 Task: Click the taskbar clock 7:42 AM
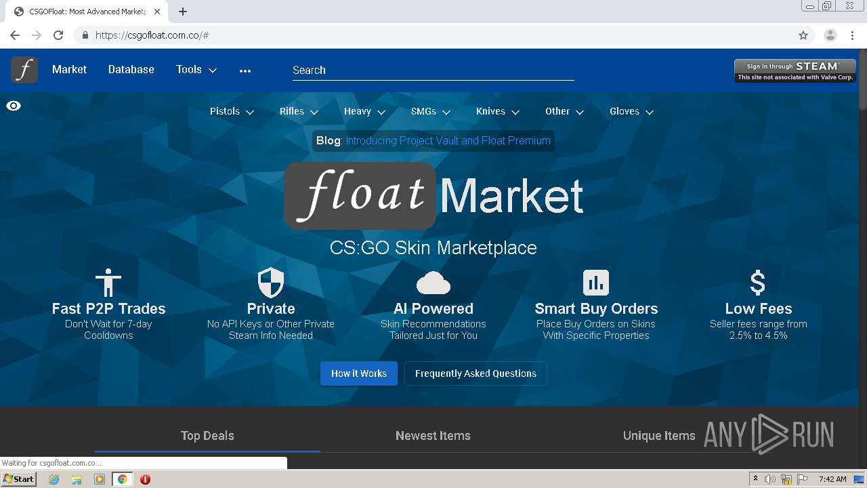pyautogui.click(x=832, y=479)
